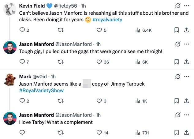The image size is (194, 139).
Task: Repost Kevin Field's tweet
Action: pos(61,30)
